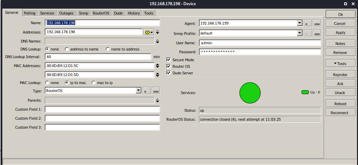This screenshot has height=165, width=358.
Task: Click the Unack button
Action: point(340,93)
